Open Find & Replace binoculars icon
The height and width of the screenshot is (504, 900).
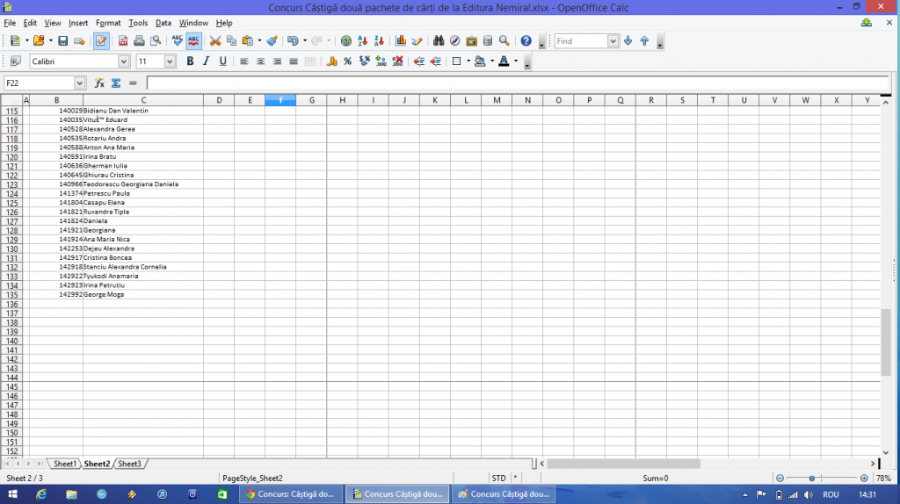439,40
